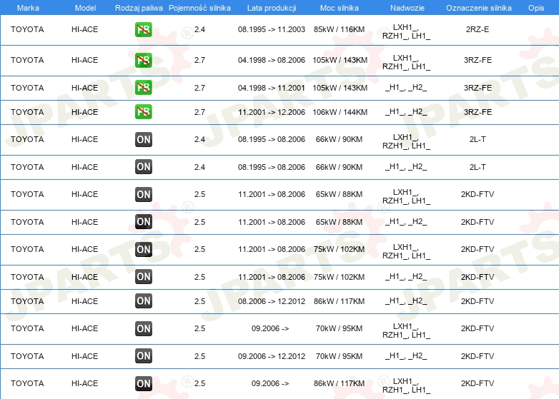The height and width of the screenshot is (399, 559).
Task: Click the Opis column header
Action: coord(536,8)
